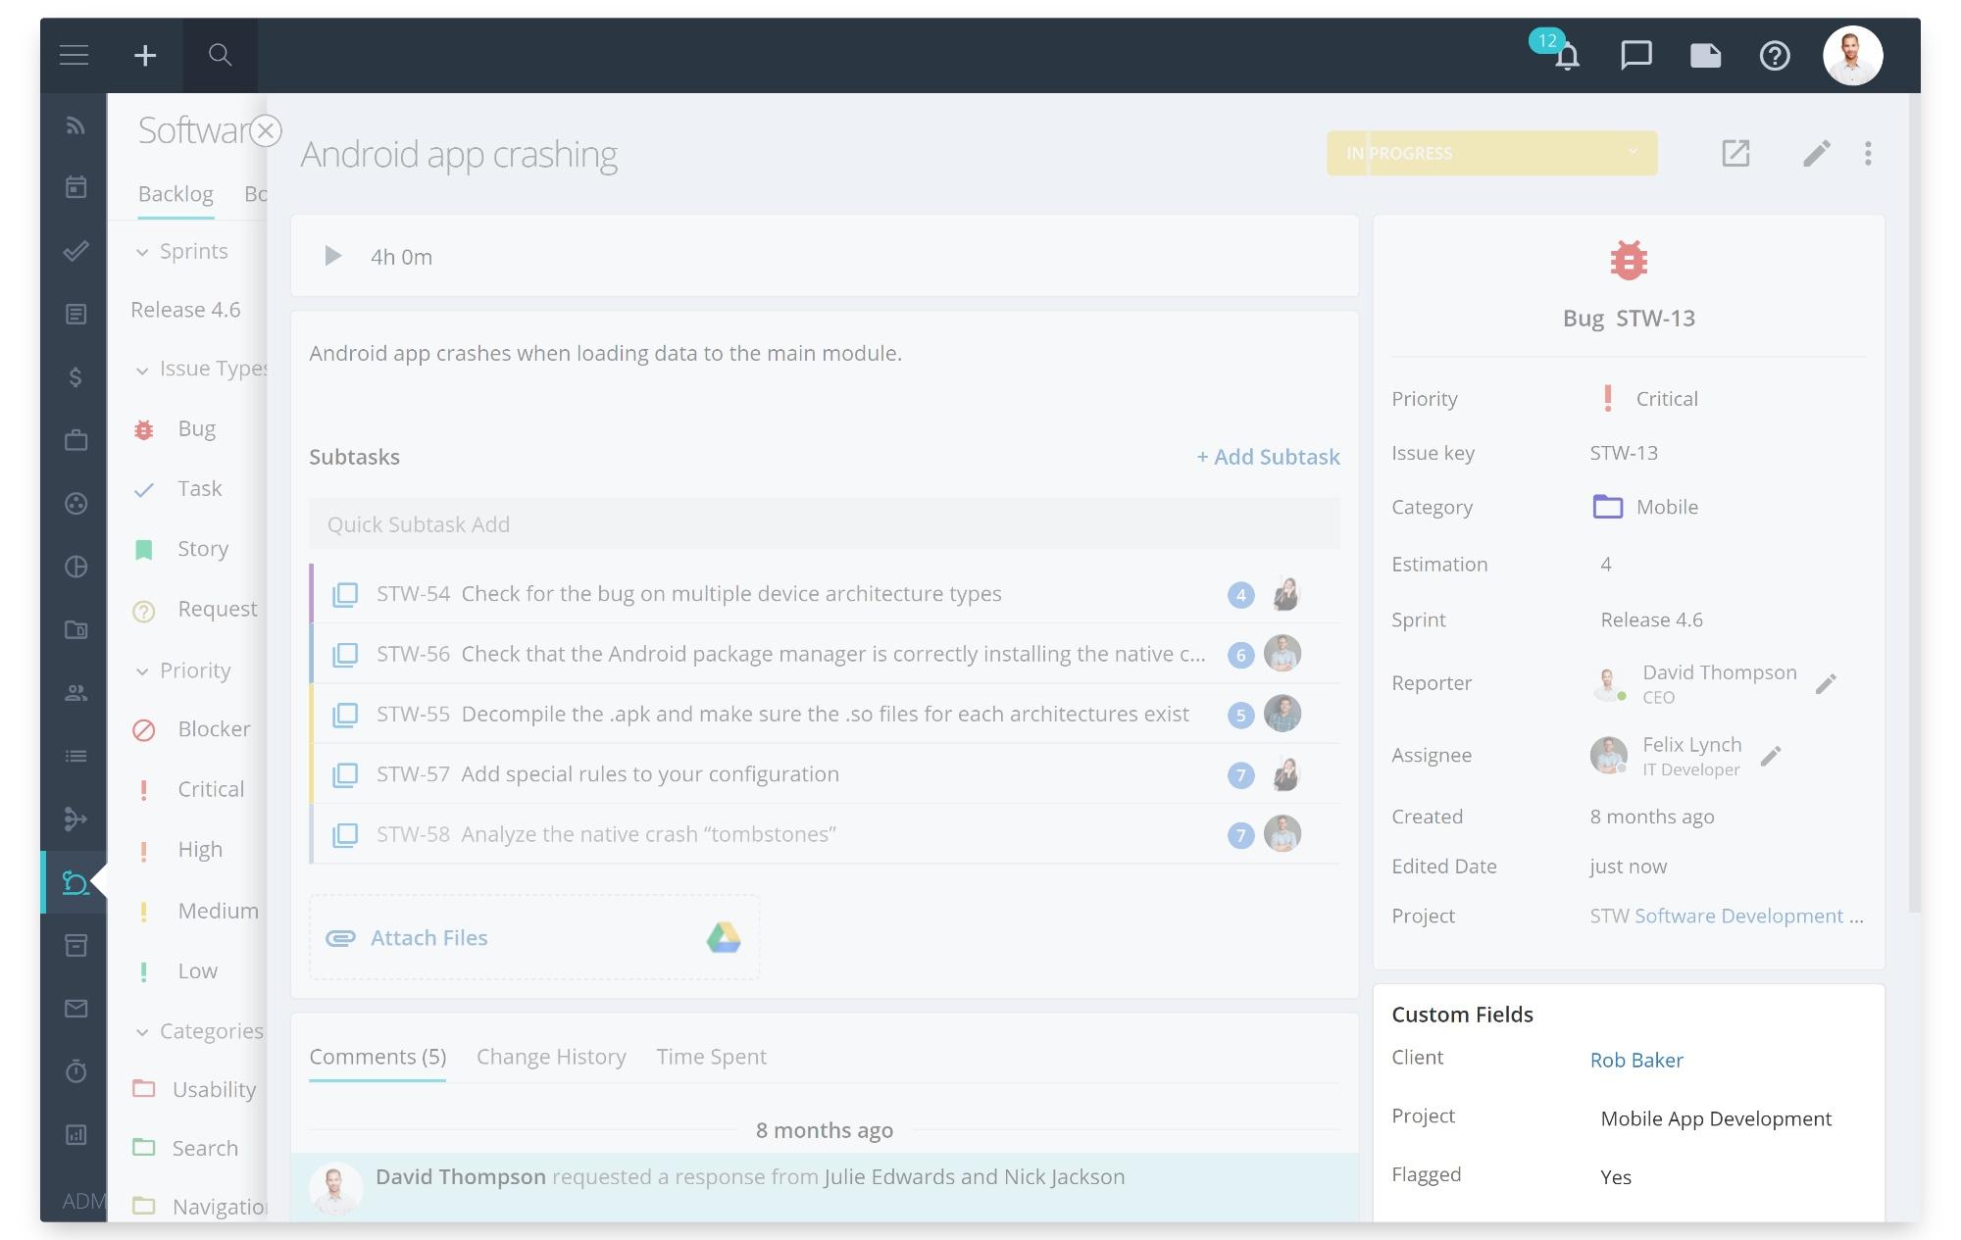Filter by Bug issue type
The image size is (1961, 1240).
[x=196, y=428]
